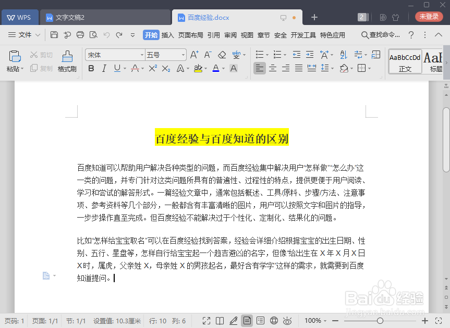Screen dimensions: 450x328
Task: Expand line spacing options arrow
Action: coord(332,69)
